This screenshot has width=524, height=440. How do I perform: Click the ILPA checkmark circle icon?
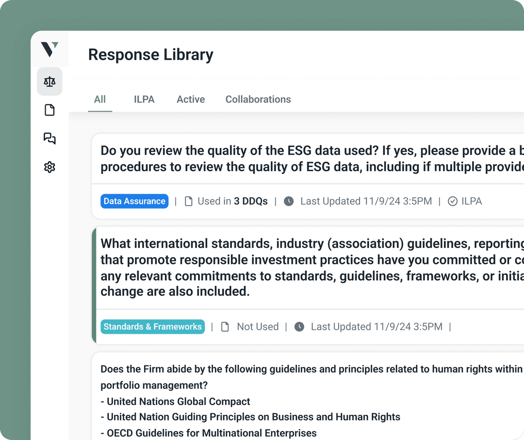click(x=452, y=201)
